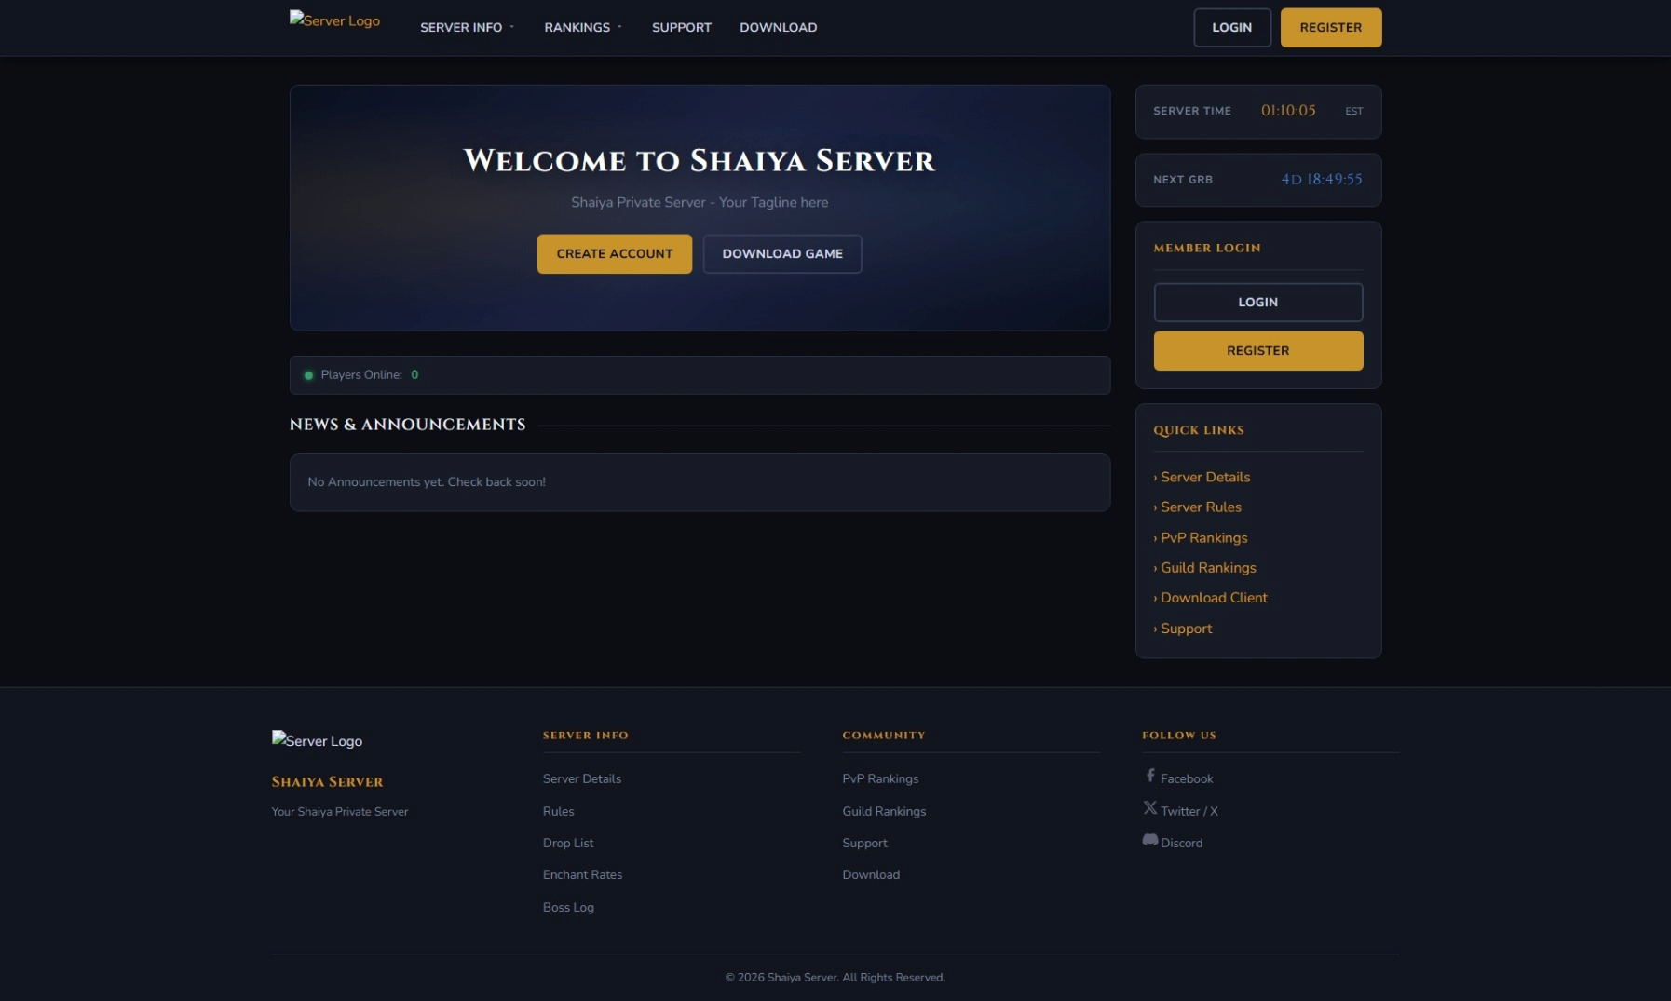Viewport: 1671px width, 1001px height.
Task: Open the Facebook icon link
Action: (1150, 776)
